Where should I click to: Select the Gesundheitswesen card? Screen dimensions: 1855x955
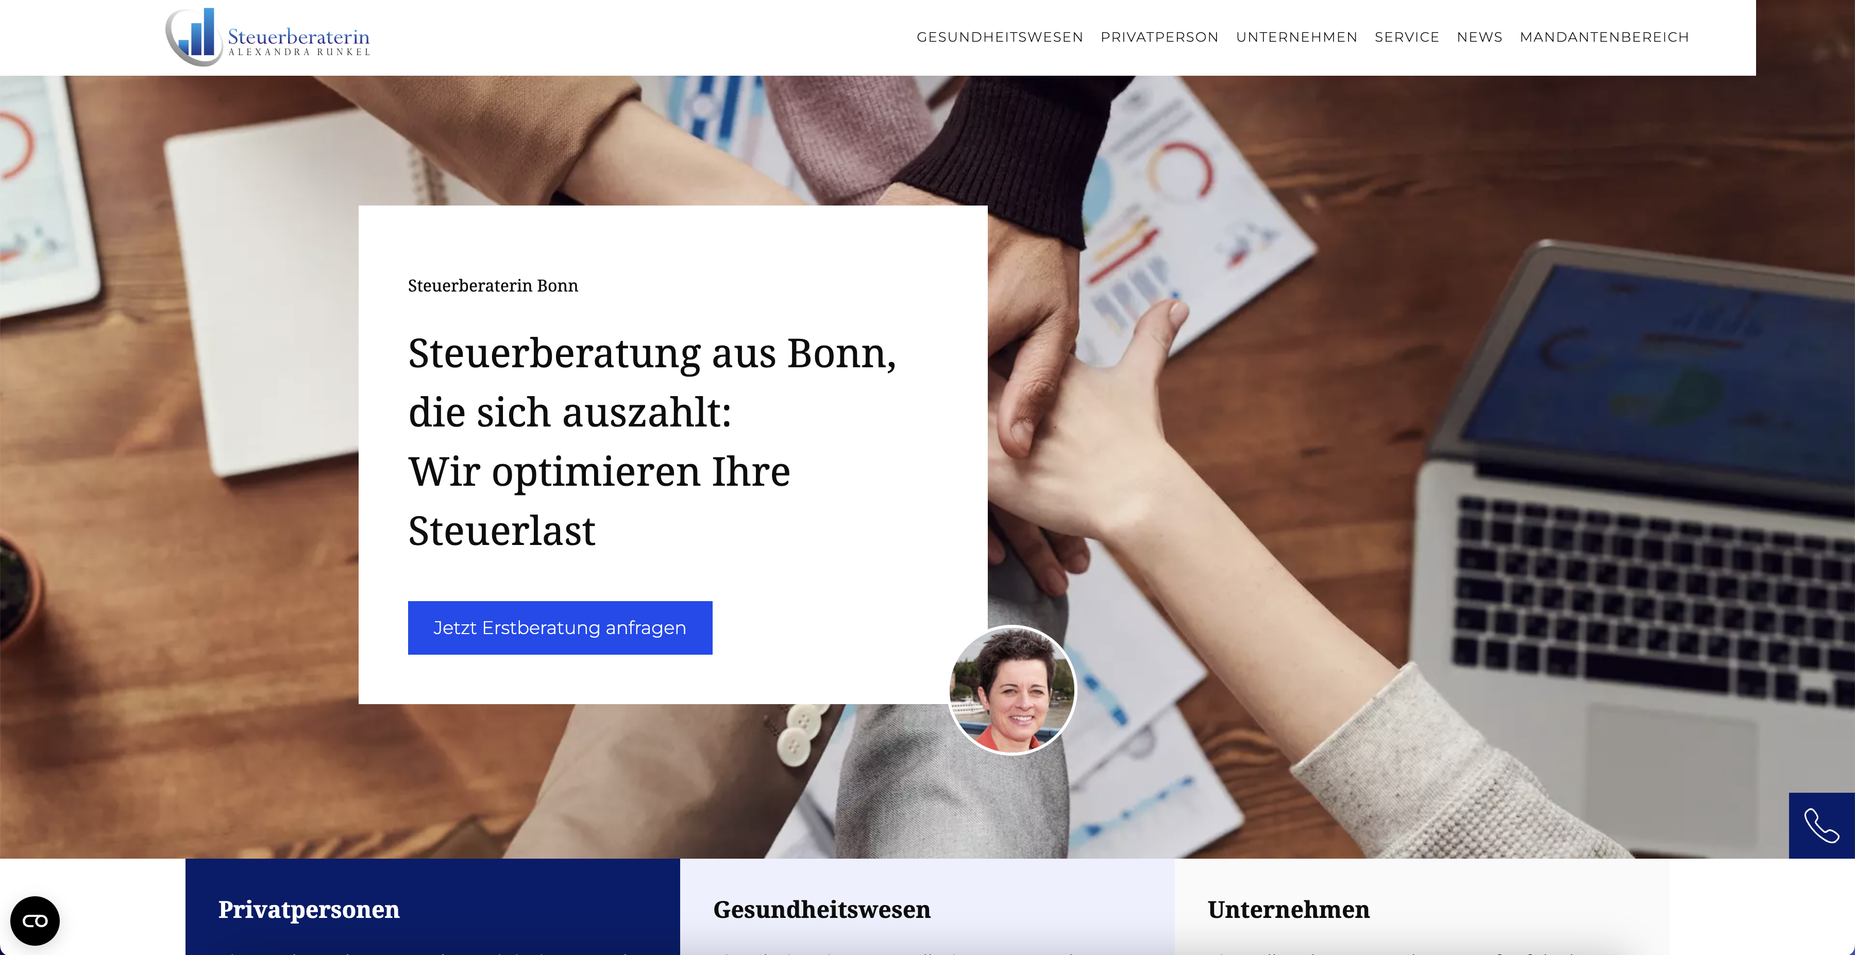coord(927,907)
